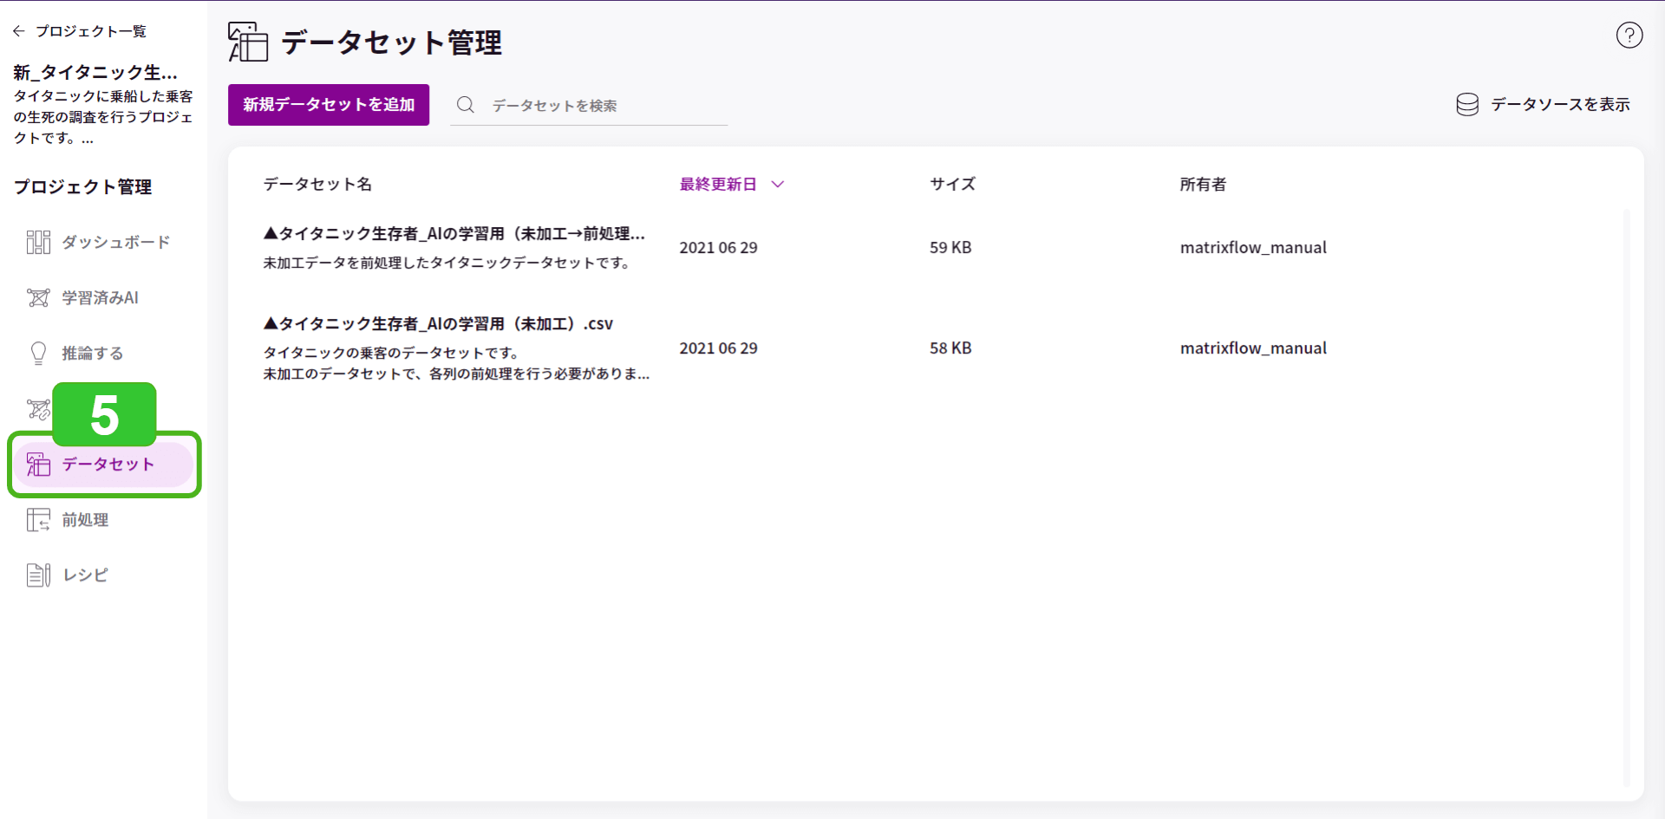
Task: Click the サイズ column header
Action: click(x=952, y=184)
